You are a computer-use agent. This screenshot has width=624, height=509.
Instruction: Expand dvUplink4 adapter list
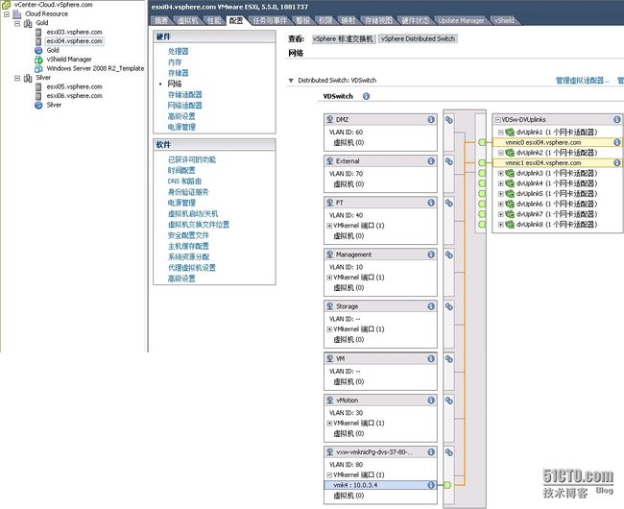[x=501, y=183]
